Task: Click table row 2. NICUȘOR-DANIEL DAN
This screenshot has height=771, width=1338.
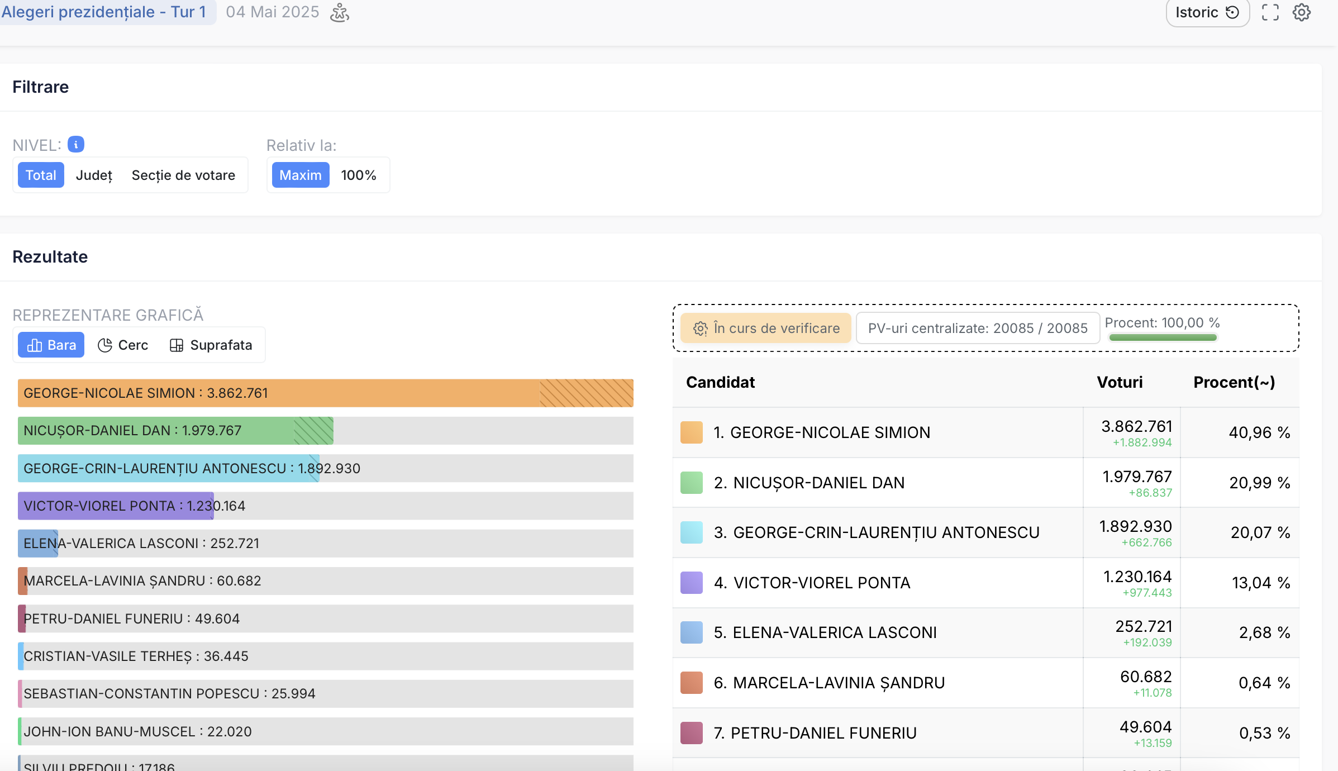Action: pyautogui.click(x=986, y=483)
